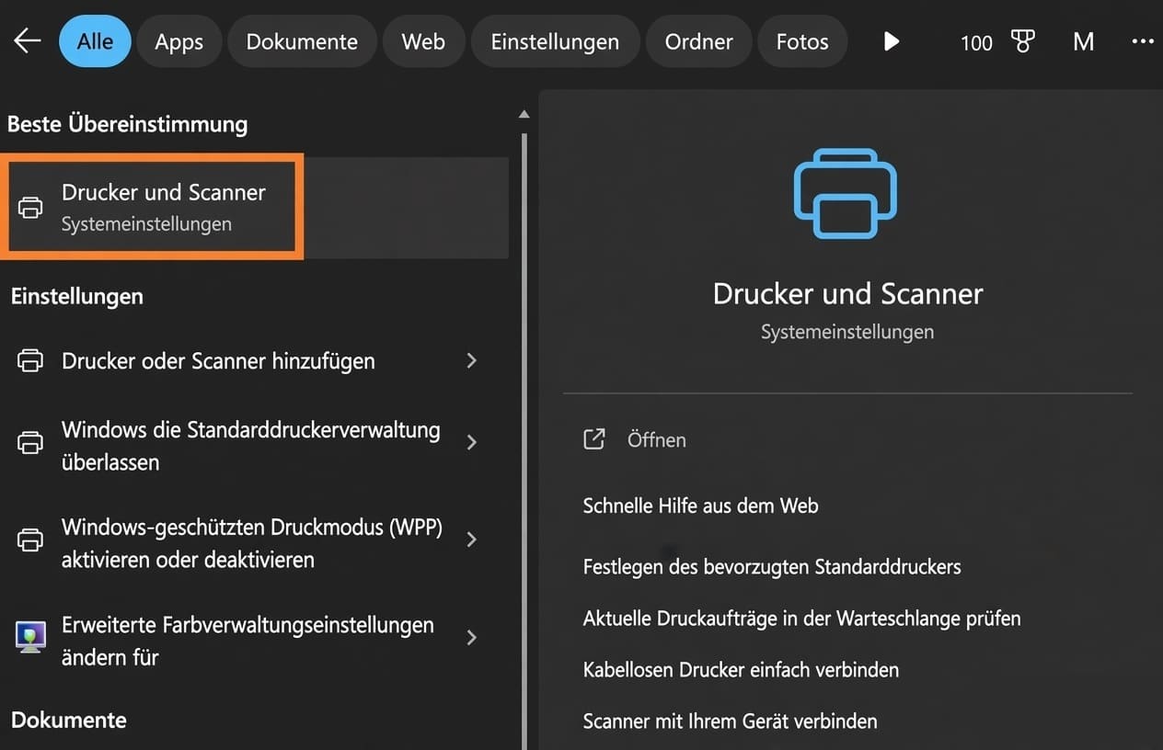Switch to the Web filter tab
This screenshot has height=750, width=1163.
(x=423, y=41)
